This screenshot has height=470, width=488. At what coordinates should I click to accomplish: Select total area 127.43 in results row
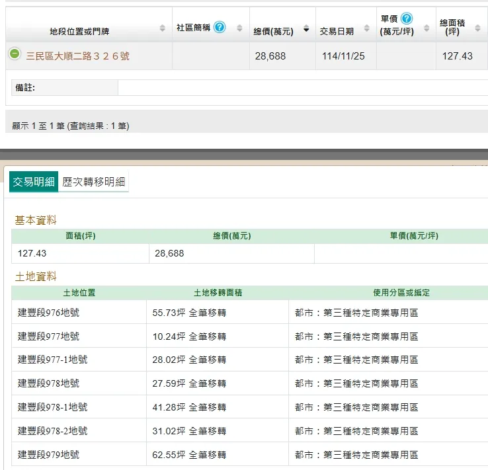(457, 56)
